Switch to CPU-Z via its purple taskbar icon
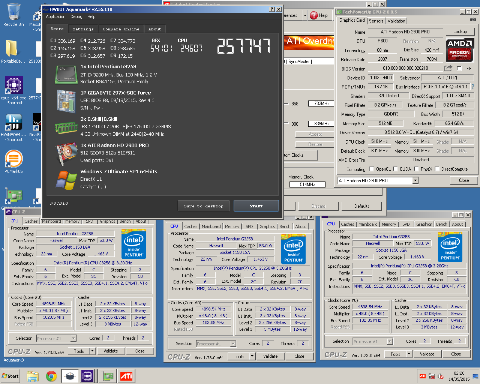This screenshot has height=384, width=480. (87, 376)
